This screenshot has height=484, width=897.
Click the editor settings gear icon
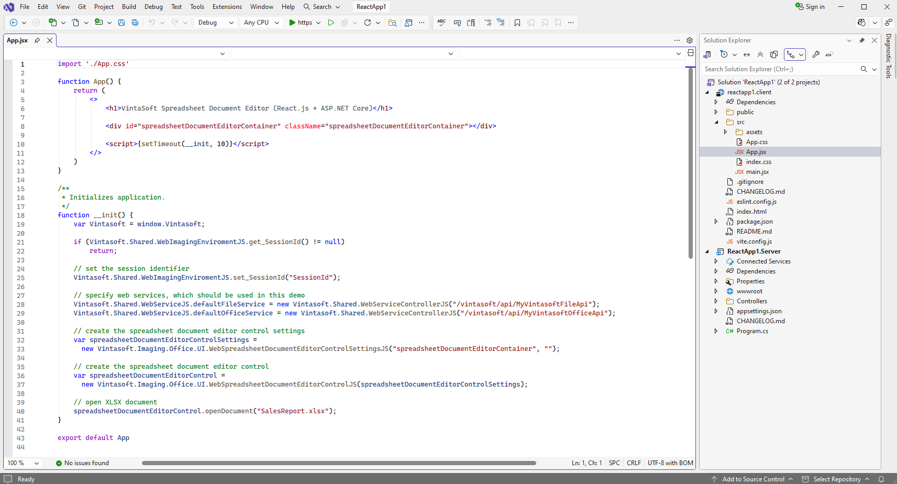[x=690, y=40]
